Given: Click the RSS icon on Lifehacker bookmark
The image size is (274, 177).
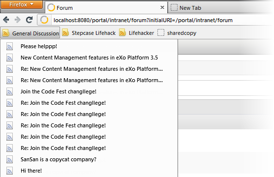Looking at the screenshot, I should pos(122,32).
